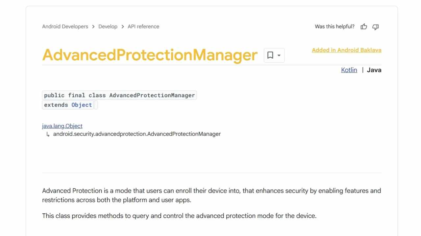Screen dimensions: 421x236
Task: Click the inheritance arrow before android.security class path
Action: click(48, 134)
